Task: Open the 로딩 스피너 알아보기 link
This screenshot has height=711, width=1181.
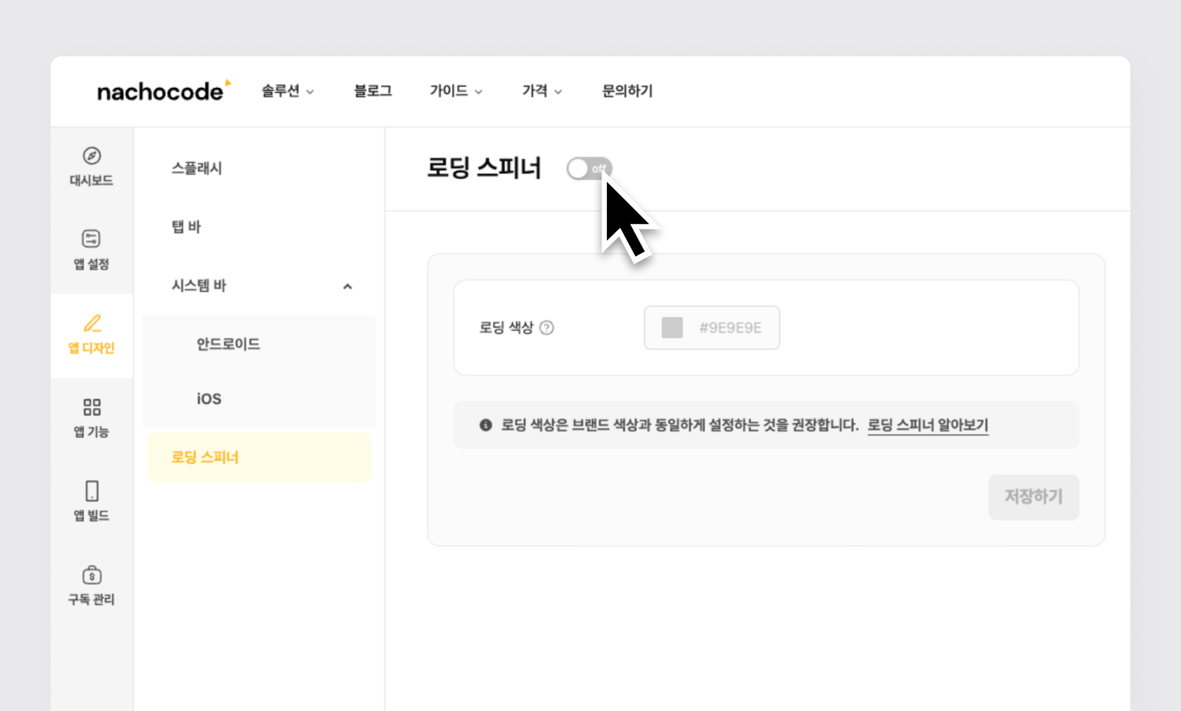Action: (x=927, y=425)
